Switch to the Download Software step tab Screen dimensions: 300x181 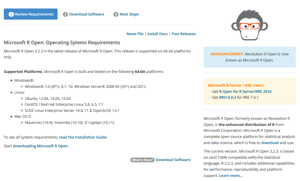point(83,14)
